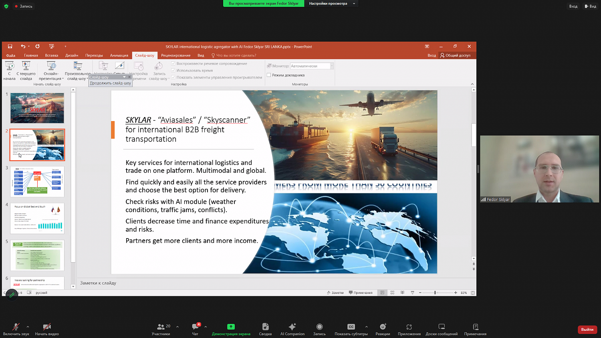Click Tell me (Что вы хотите сделать?)

click(234, 55)
